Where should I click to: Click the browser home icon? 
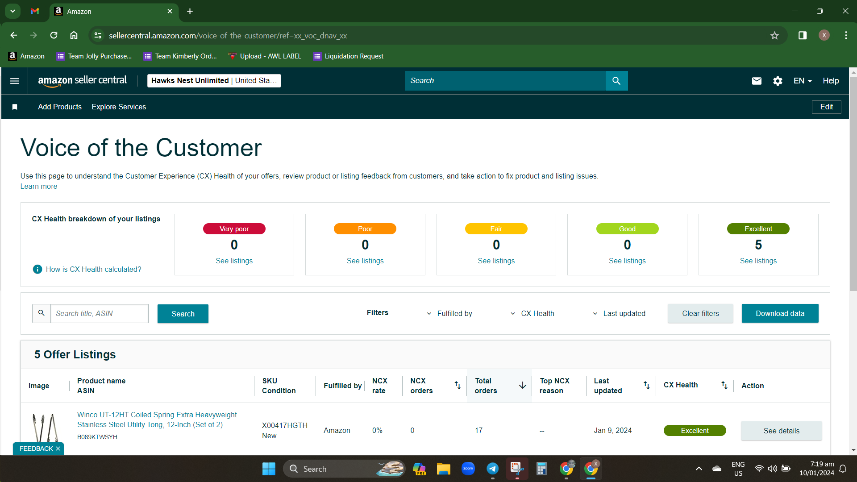click(x=74, y=35)
